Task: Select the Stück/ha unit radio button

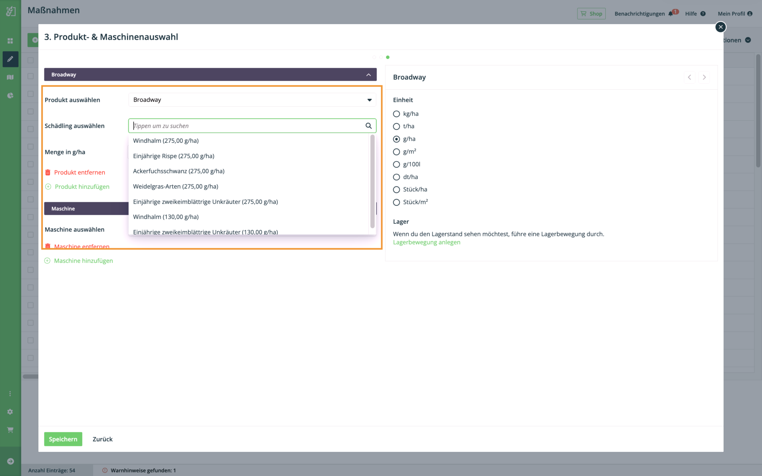Action: (396, 190)
